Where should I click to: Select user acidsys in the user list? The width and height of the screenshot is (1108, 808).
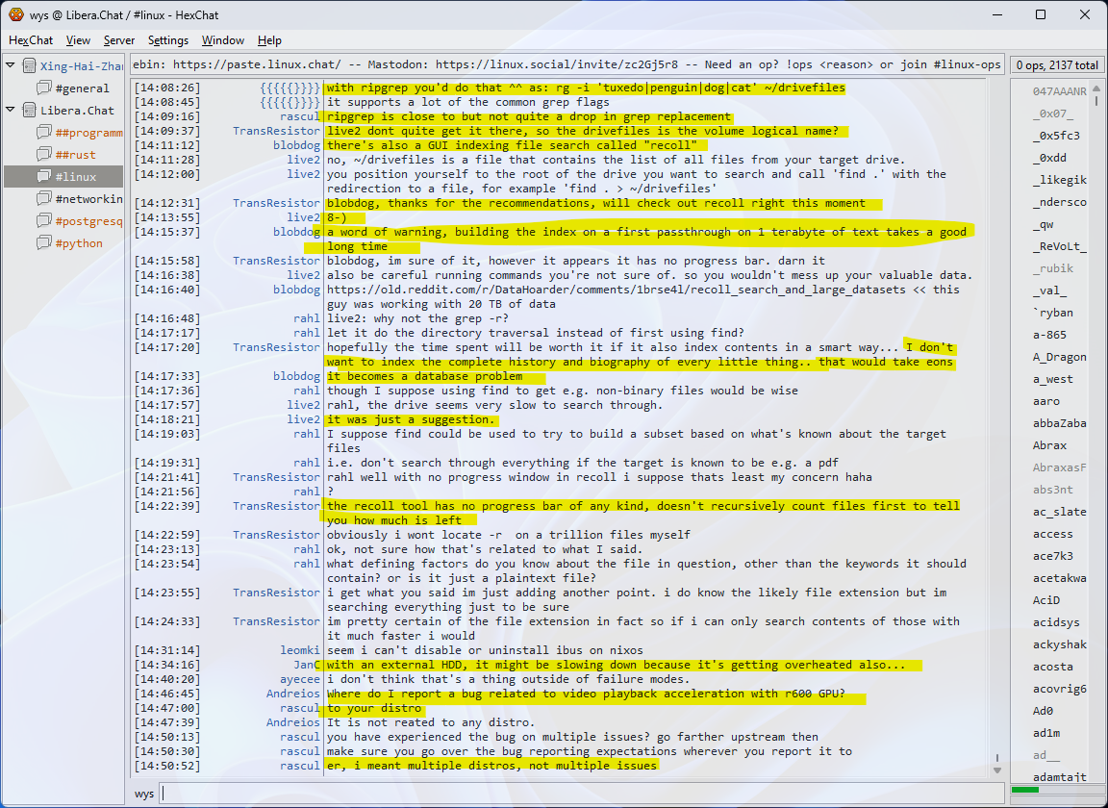pos(1056,622)
